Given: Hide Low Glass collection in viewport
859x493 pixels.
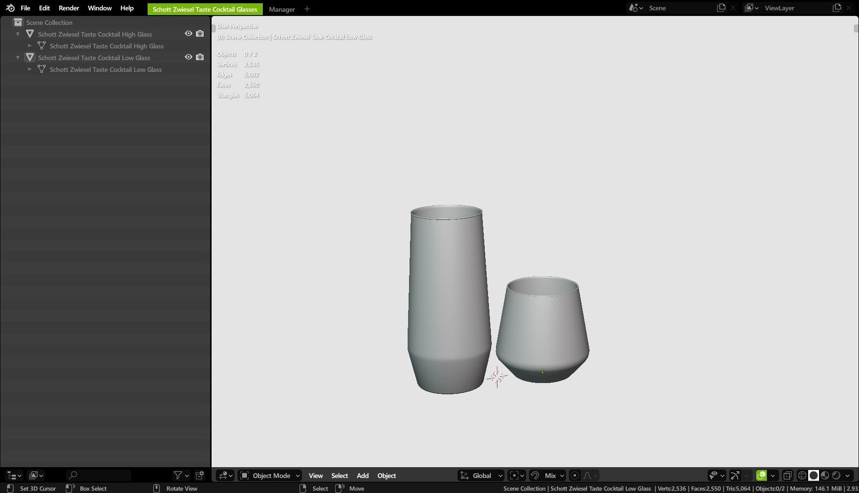Looking at the screenshot, I should [x=189, y=57].
